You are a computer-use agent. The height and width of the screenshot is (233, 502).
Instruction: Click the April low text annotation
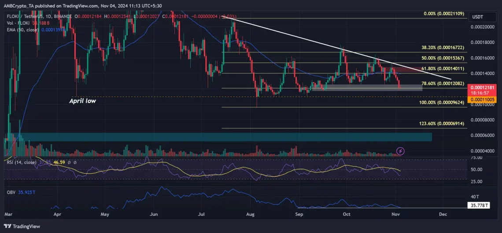point(82,101)
